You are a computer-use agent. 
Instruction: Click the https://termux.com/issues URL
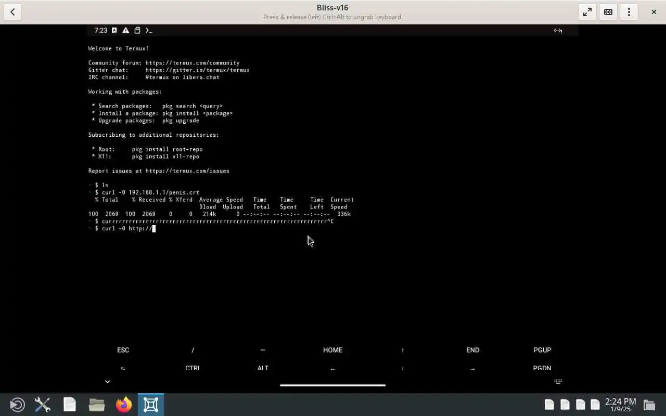(187, 171)
